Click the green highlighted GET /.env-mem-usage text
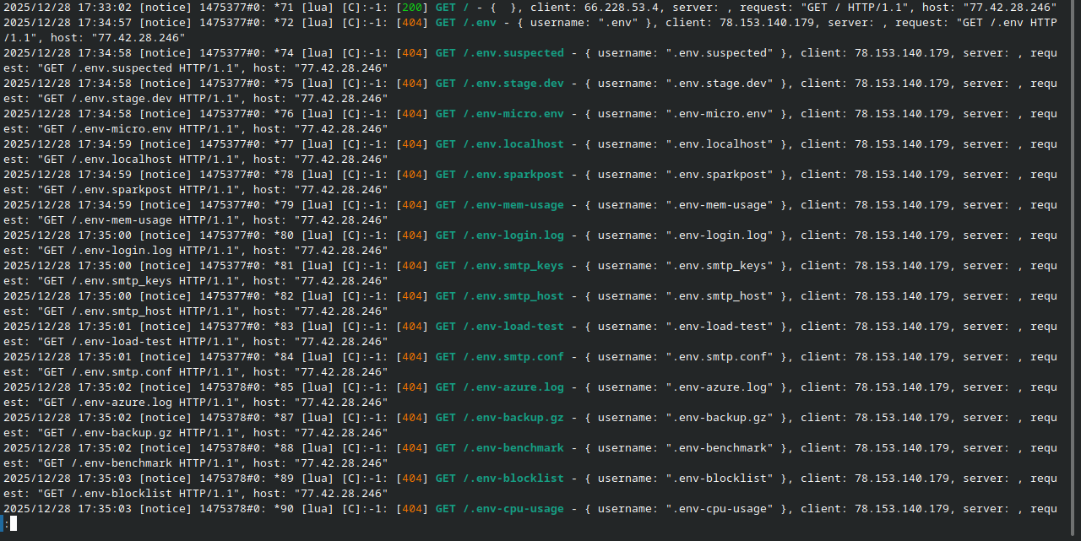 (x=499, y=204)
